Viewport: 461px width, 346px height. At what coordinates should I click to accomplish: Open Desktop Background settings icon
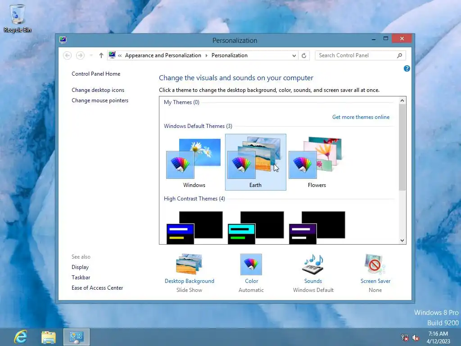click(189, 264)
